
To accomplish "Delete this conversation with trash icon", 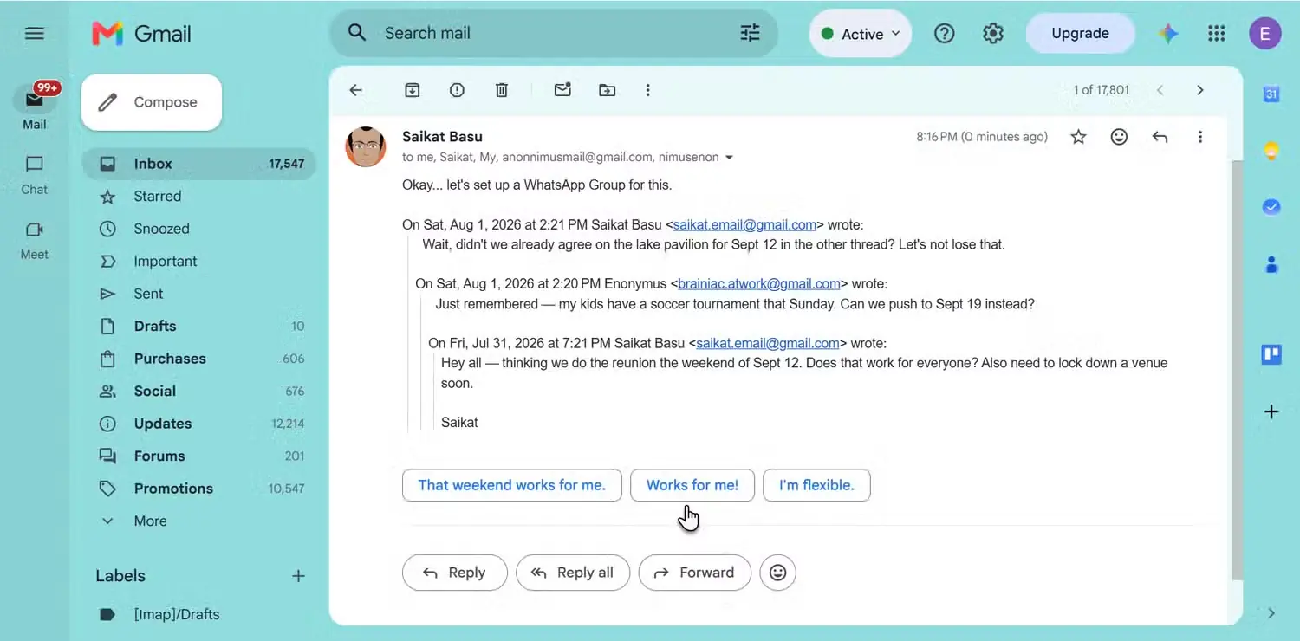I will (502, 90).
